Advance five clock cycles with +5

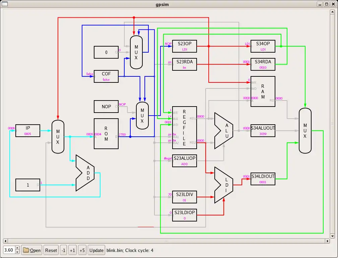(82, 250)
